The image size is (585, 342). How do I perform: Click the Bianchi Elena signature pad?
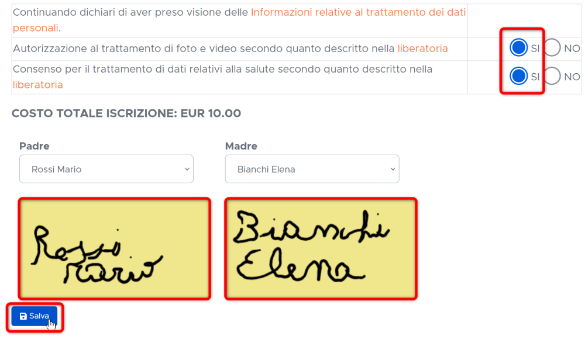point(321,249)
